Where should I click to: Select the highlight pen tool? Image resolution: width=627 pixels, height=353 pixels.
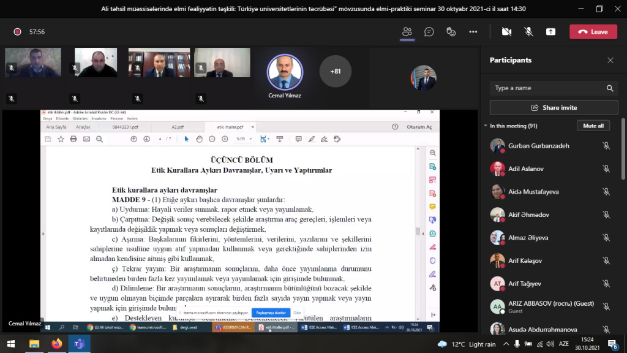pyautogui.click(x=312, y=139)
